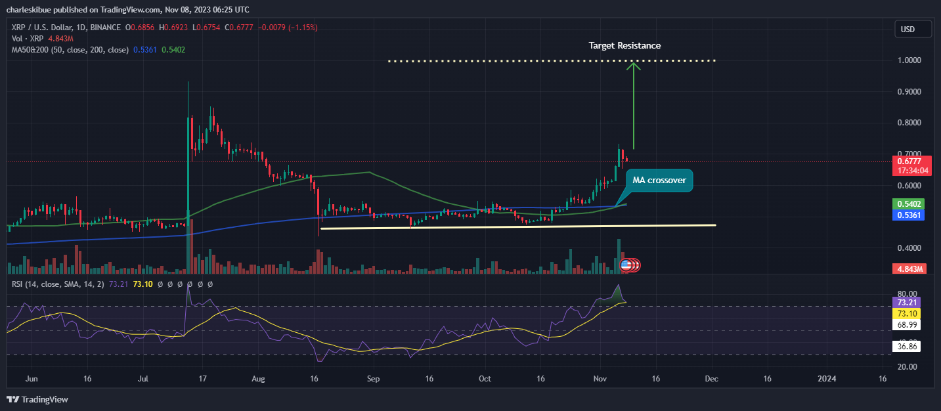Screen dimensions: 941x411
Task: Select the RSI (14, close, SMA, 14, 2) legend
Action: tap(58, 285)
